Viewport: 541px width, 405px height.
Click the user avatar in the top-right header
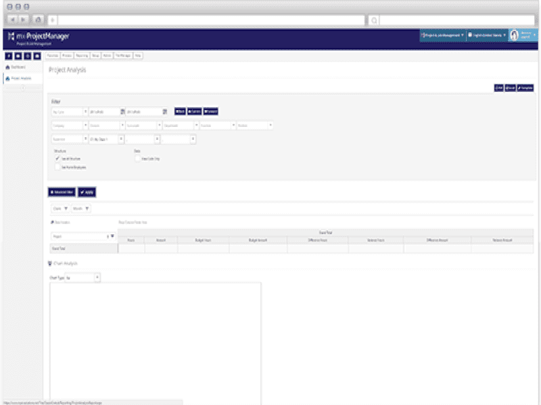[x=515, y=36]
